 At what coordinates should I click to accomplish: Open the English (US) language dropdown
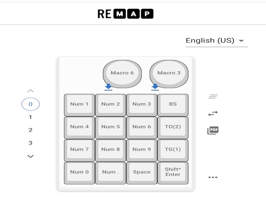click(216, 41)
